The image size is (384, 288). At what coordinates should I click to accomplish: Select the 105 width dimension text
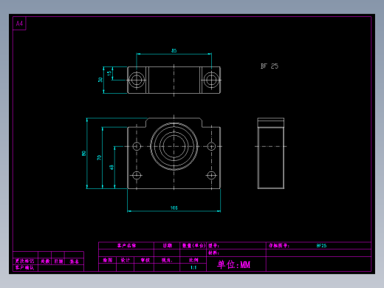[174, 208]
